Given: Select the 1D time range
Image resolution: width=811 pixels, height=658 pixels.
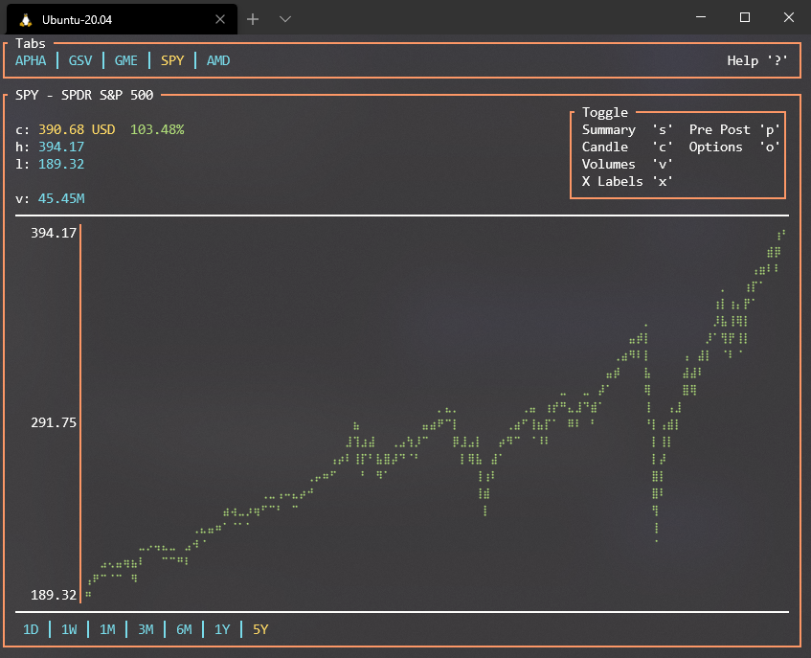Looking at the screenshot, I should pos(31,629).
